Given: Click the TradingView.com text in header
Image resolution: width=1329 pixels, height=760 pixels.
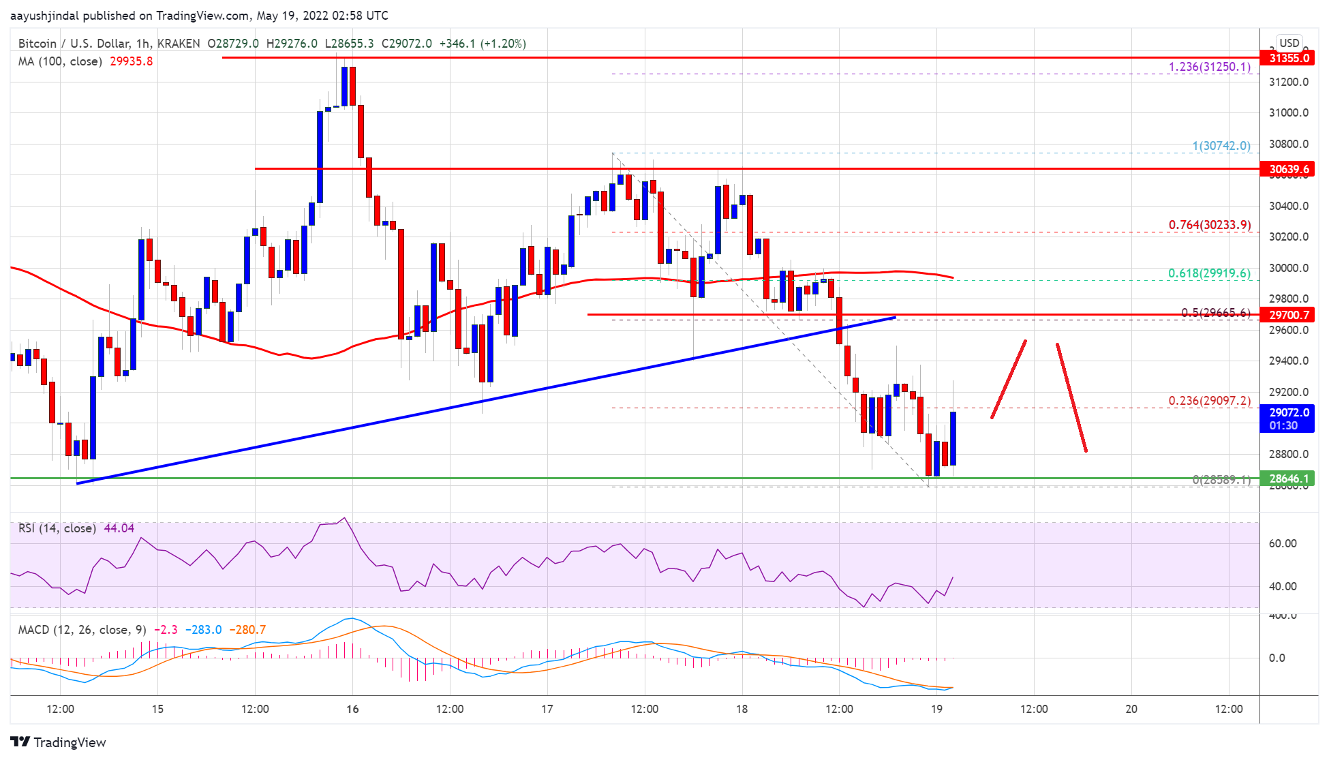Looking at the screenshot, I should (202, 16).
